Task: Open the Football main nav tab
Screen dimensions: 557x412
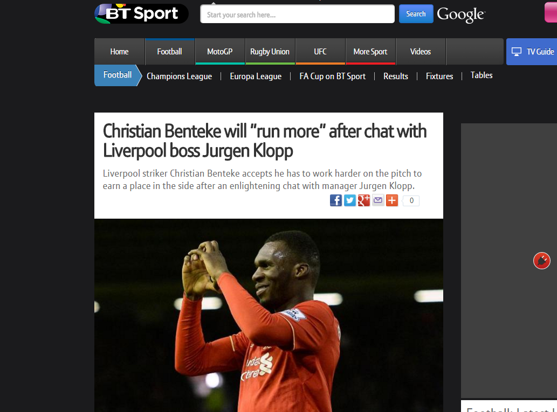Action: (x=169, y=52)
